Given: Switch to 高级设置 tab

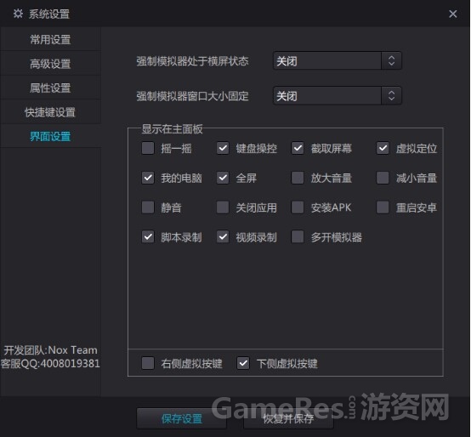Looking at the screenshot, I should click(50, 64).
